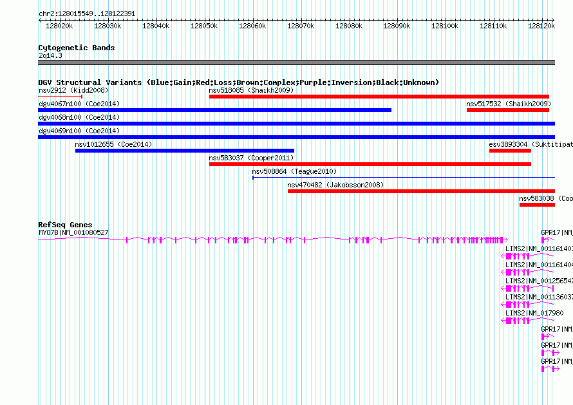Viewport: 573px width, 405px height.
Task: Select the 128040k ruler tick label
Action: [x=156, y=26]
